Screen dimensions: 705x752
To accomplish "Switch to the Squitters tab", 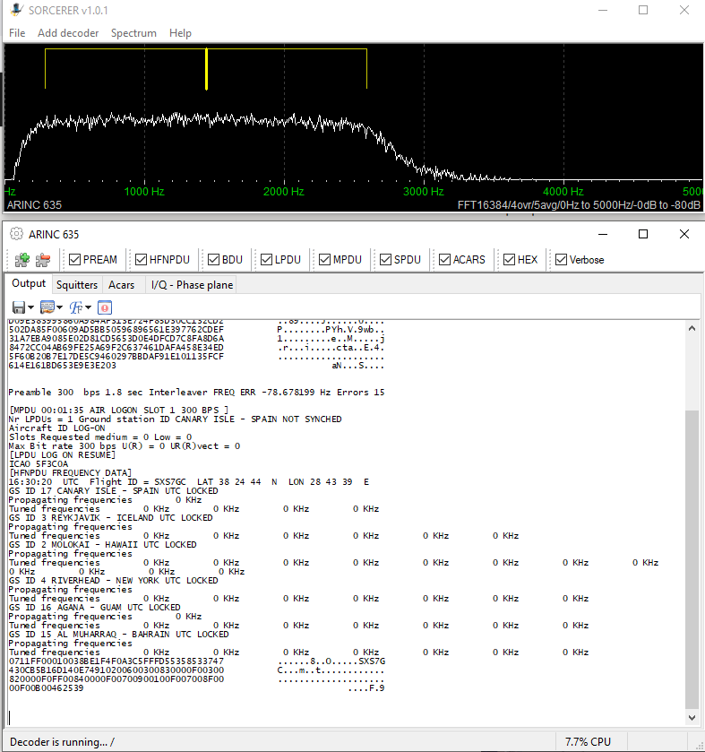I will point(77,285).
